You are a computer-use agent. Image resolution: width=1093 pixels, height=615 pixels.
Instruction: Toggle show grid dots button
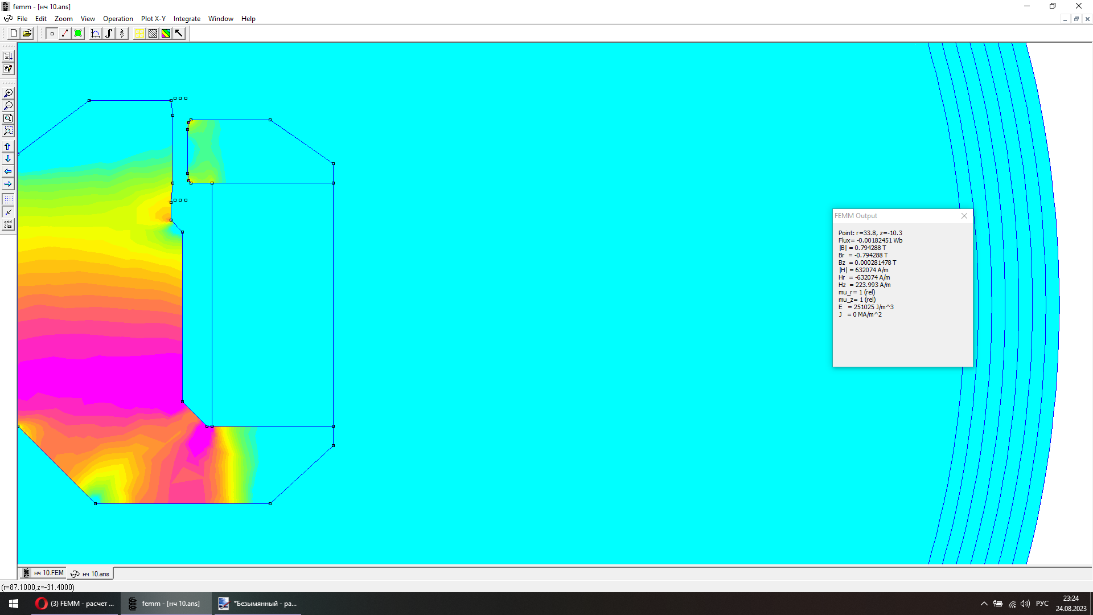coord(8,200)
